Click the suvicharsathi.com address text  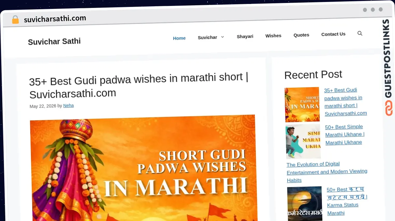pos(55,19)
